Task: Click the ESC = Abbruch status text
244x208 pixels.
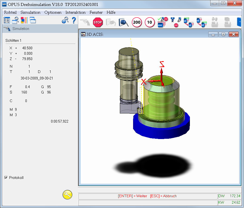Action: pyautogui.click(x=163, y=196)
